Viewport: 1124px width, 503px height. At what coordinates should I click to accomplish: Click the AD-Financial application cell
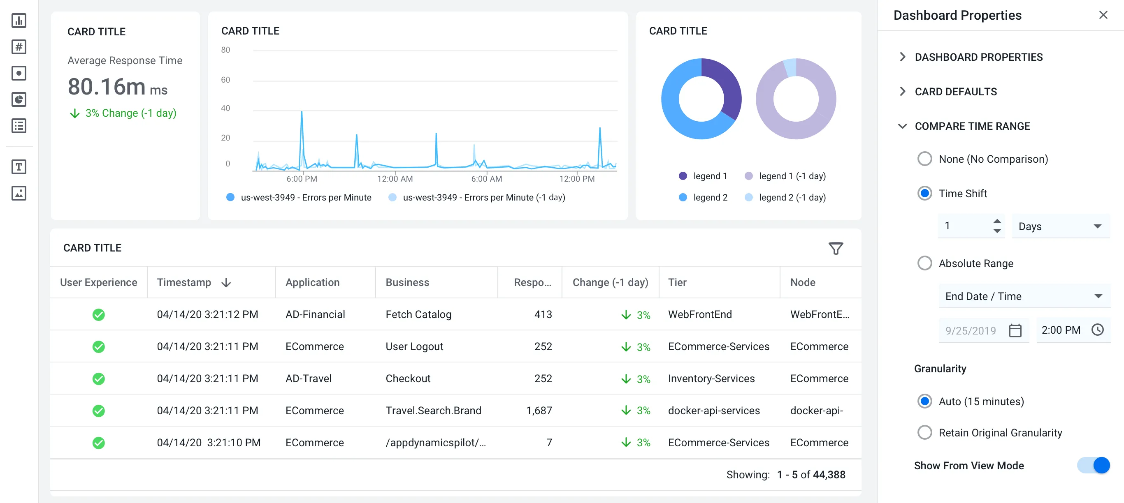pyautogui.click(x=315, y=315)
